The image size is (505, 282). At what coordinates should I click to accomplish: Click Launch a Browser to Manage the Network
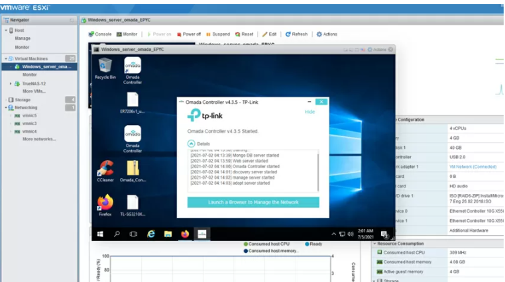253,202
